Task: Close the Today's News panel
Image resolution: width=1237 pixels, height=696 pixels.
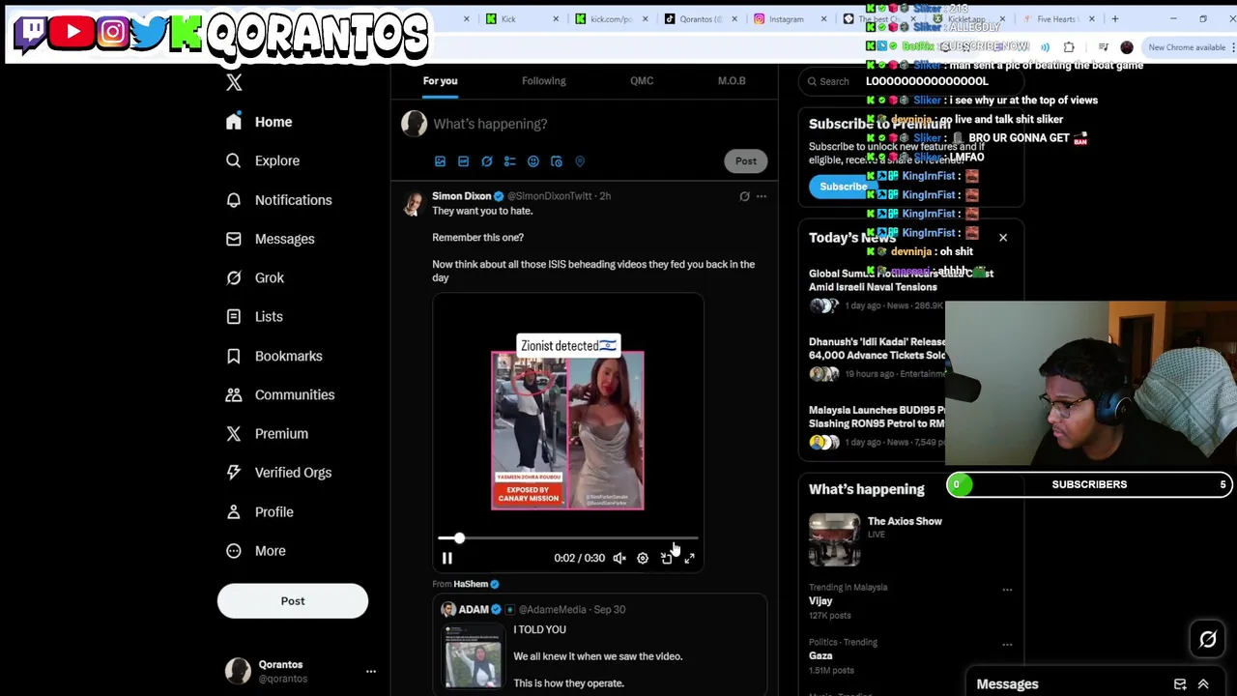Action: tap(1003, 238)
